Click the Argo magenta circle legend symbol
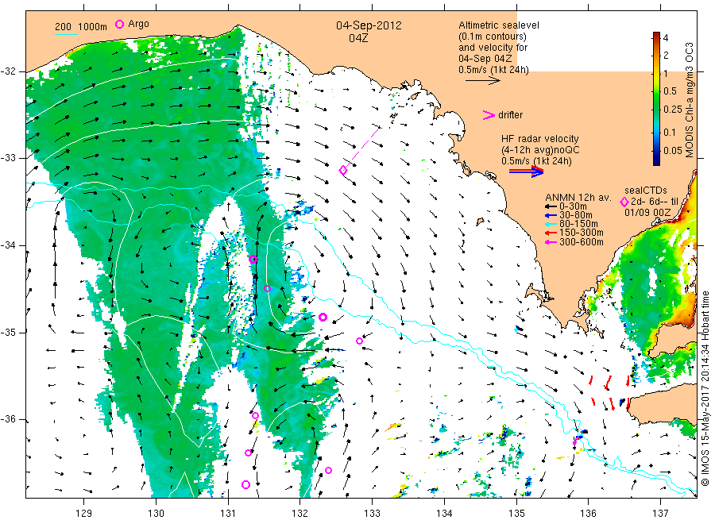The height and width of the screenshot is (524, 715). (x=119, y=24)
